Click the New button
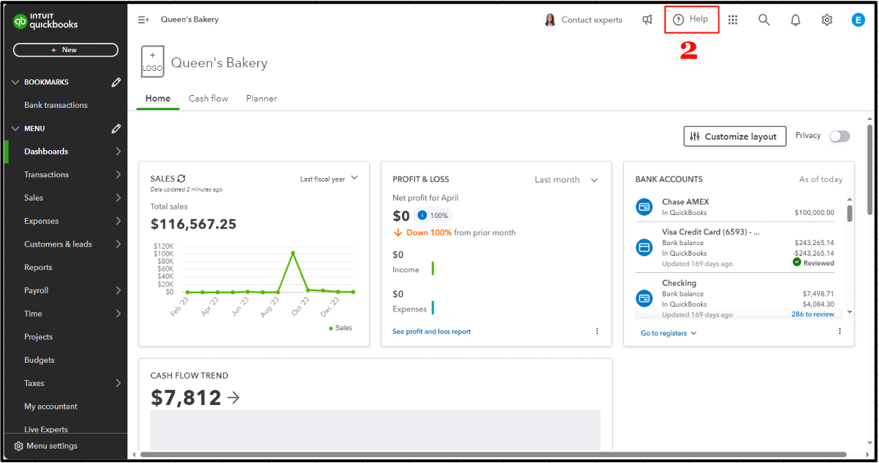Image resolution: width=879 pixels, height=463 pixels. coord(66,50)
